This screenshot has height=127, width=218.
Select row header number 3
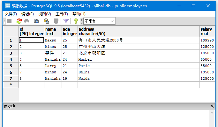[11, 53]
